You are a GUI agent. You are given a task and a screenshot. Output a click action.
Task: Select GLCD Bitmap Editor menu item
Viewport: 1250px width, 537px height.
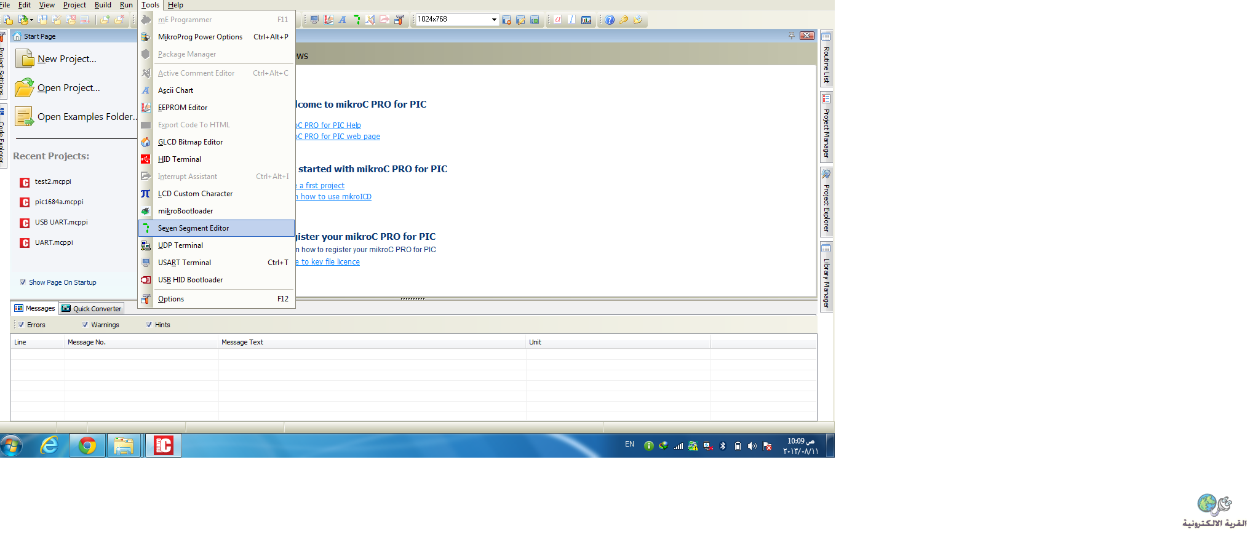217,142
